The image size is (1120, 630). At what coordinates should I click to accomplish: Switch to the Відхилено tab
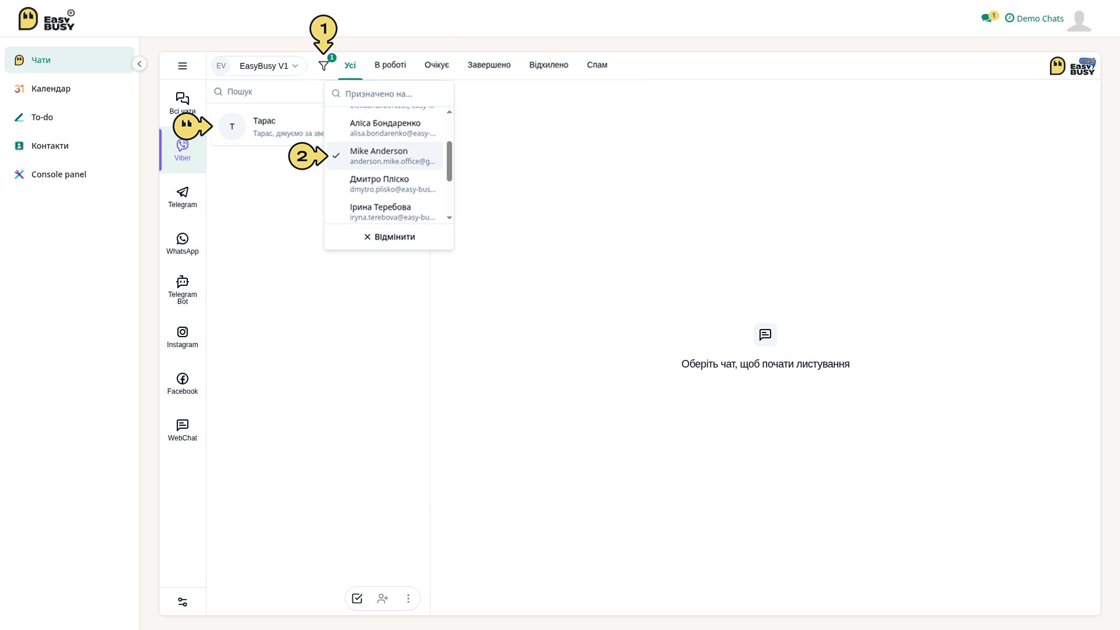coord(549,65)
